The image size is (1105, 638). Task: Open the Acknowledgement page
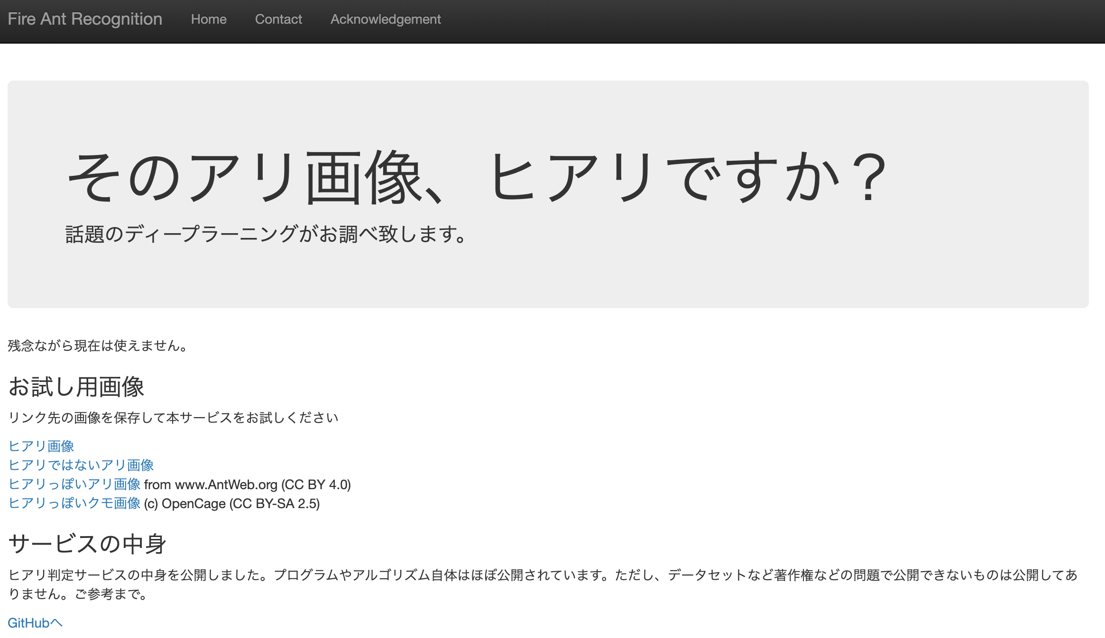coord(385,19)
